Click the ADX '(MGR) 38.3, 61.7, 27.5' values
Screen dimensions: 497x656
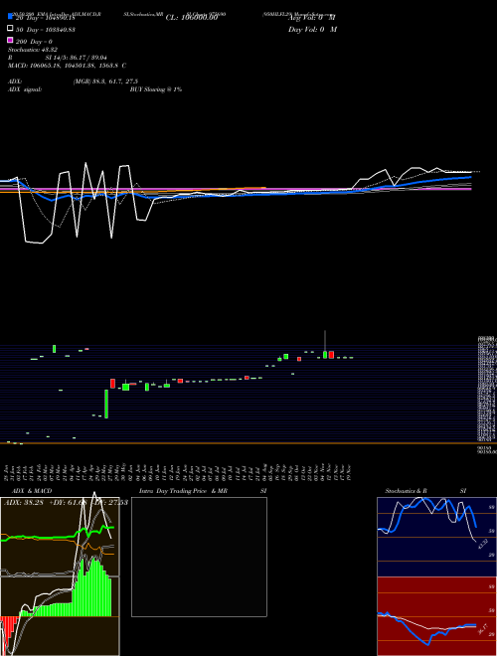coord(105,82)
